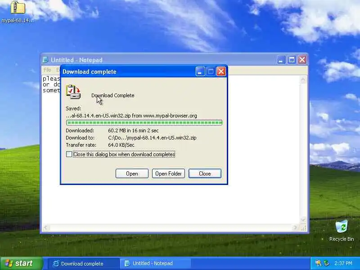Click the Notepad vertical scrollbar down arrow

pos(303,220)
